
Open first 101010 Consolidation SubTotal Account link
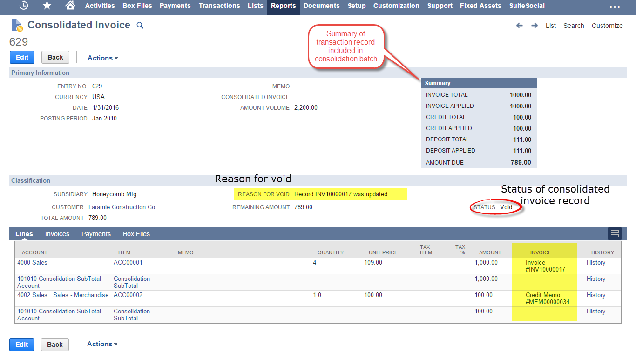[59, 282]
